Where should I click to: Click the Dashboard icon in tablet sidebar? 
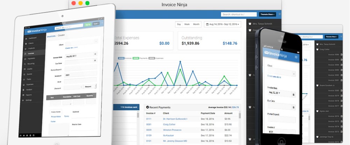pos(26,38)
